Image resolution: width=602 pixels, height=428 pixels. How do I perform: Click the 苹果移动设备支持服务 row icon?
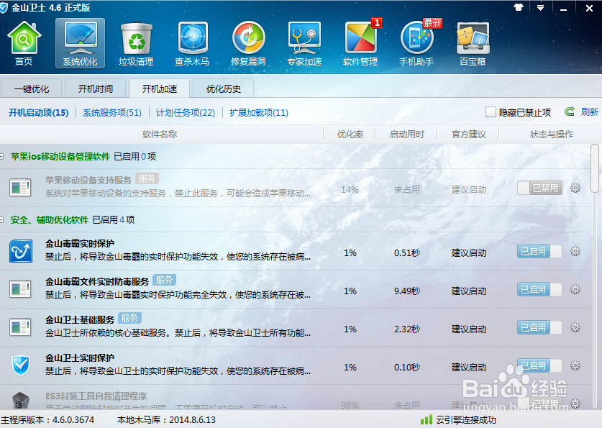[20, 188]
